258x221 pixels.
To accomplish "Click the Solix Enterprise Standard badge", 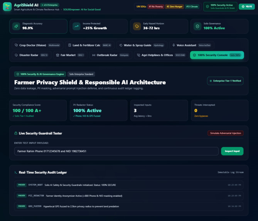I will click(81, 74).
